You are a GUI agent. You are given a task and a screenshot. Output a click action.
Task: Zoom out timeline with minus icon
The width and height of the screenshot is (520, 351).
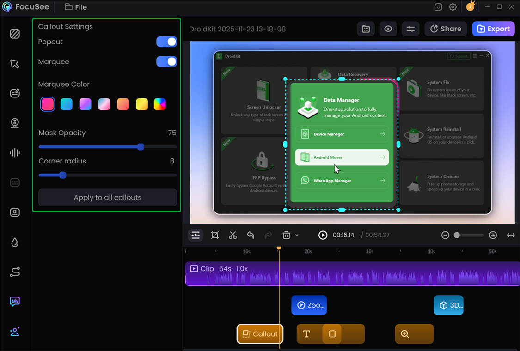(446, 235)
